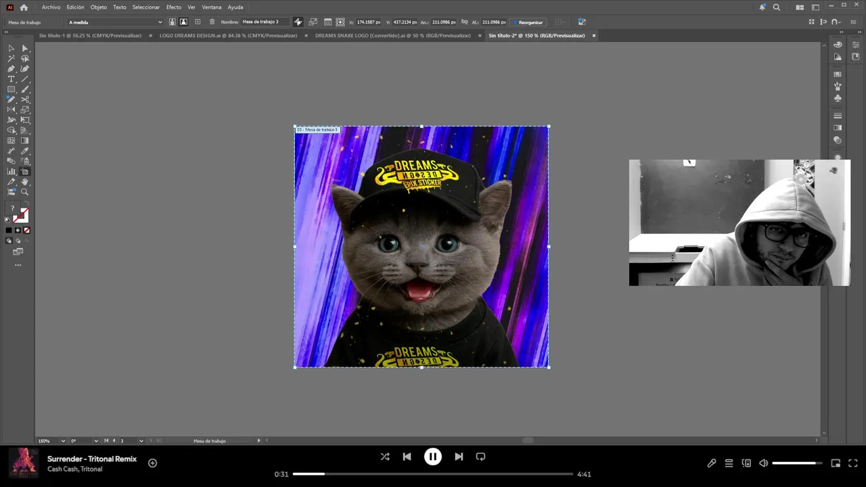The image size is (866, 487).
Task: Add Surrender song to library
Action: point(152,463)
